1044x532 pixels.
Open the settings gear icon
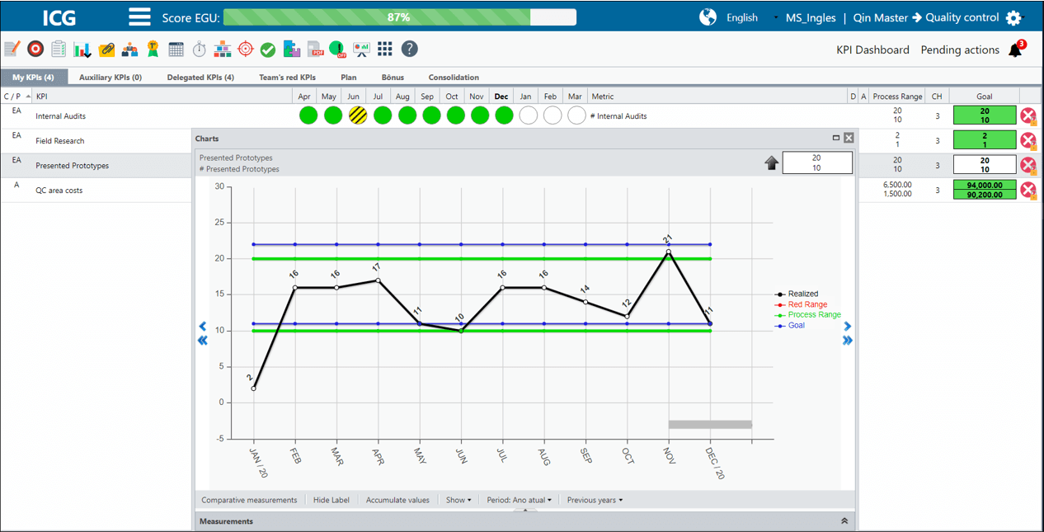(x=1013, y=18)
